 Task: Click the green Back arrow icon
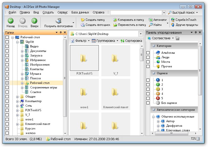(x=10, y=21)
